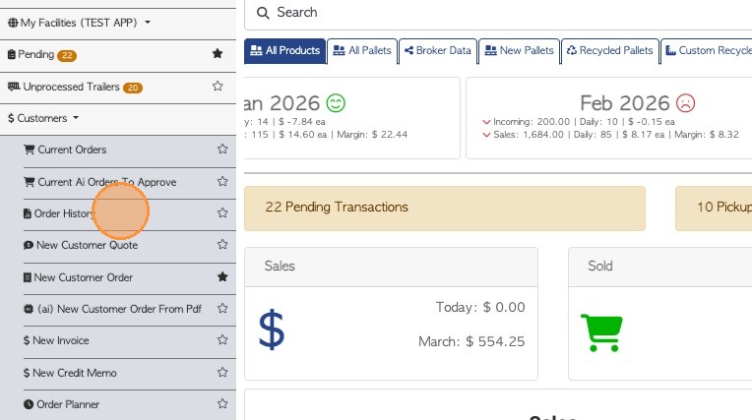
Task: Toggle favorite star for Unprocessed Trailers
Action: click(218, 87)
